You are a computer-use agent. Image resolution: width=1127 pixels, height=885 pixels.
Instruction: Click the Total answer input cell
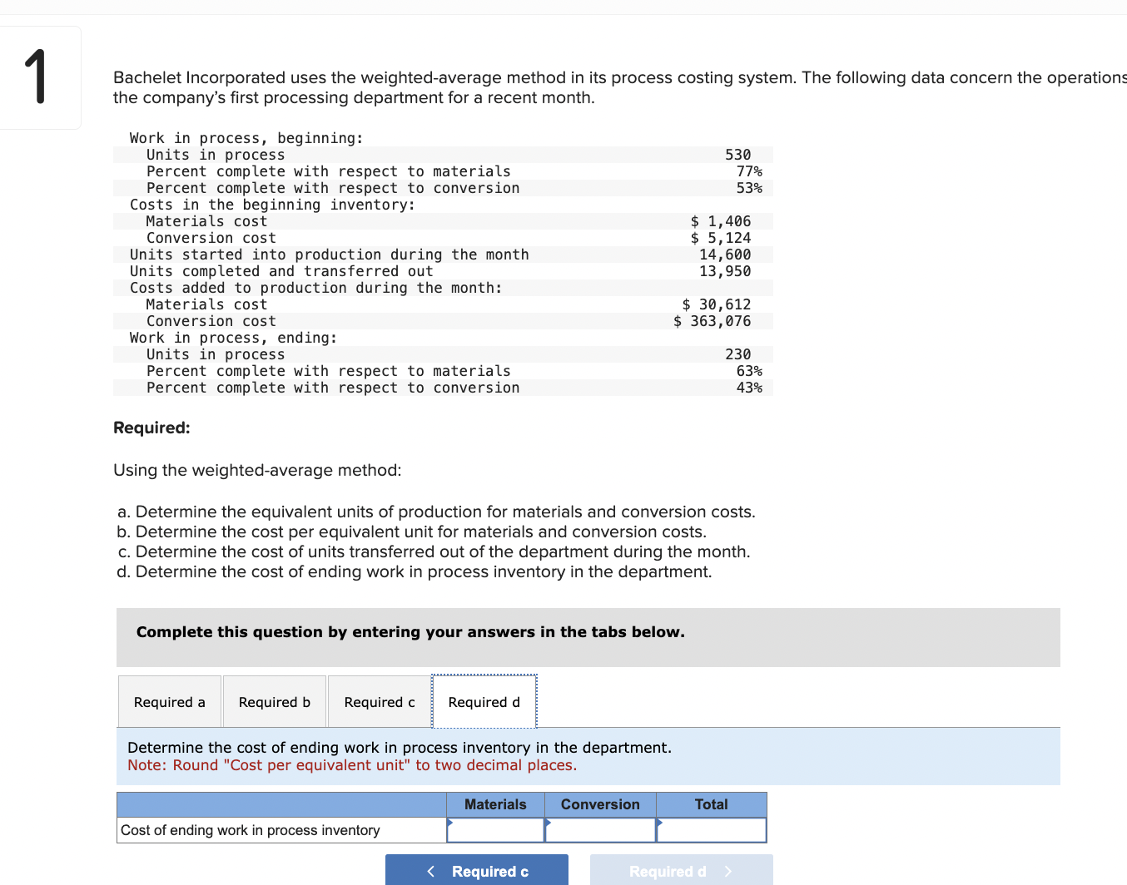[x=713, y=829]
